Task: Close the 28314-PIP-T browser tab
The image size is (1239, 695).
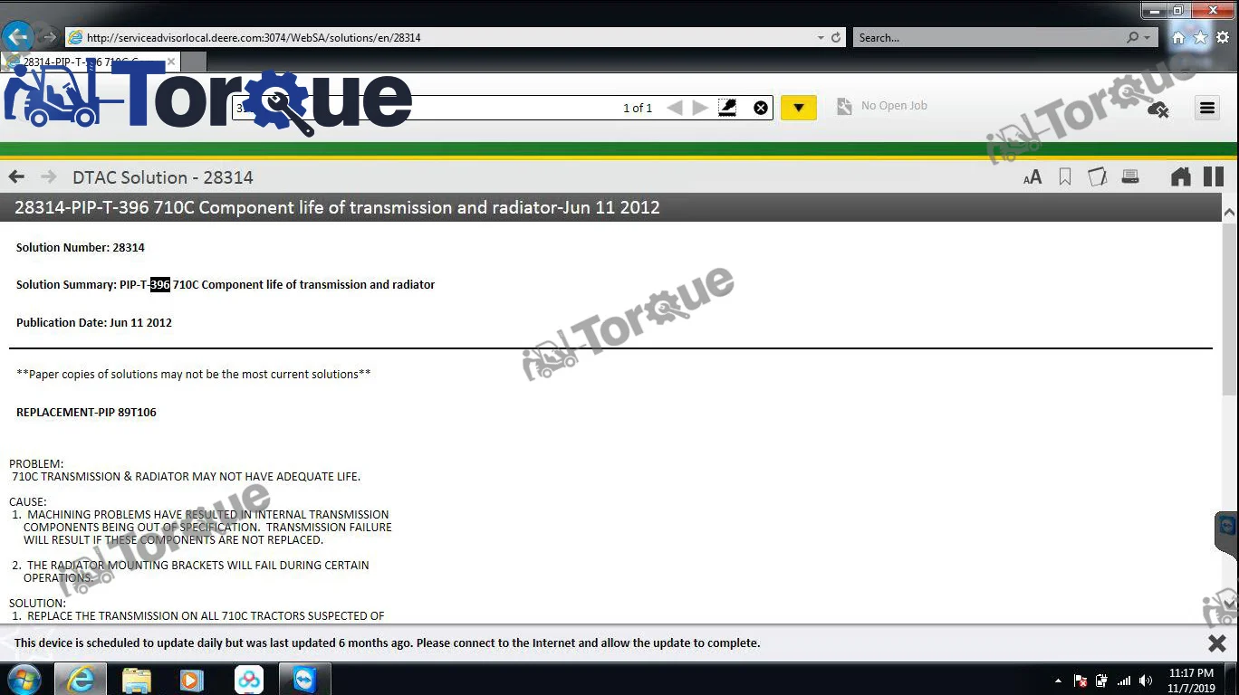Action: coord(170,62)
